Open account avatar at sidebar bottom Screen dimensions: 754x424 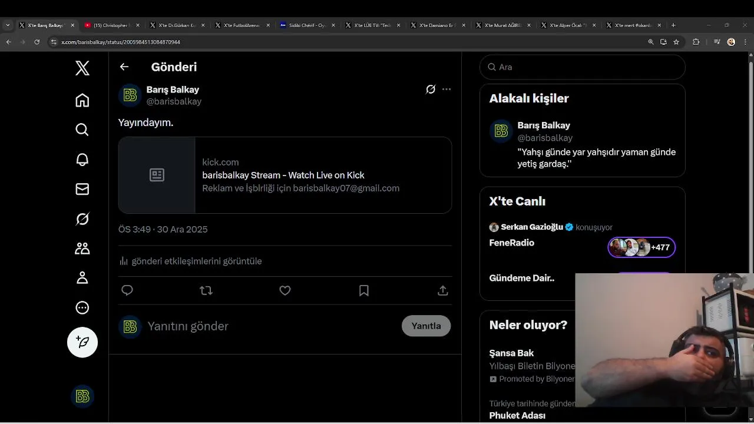[82, 396]
